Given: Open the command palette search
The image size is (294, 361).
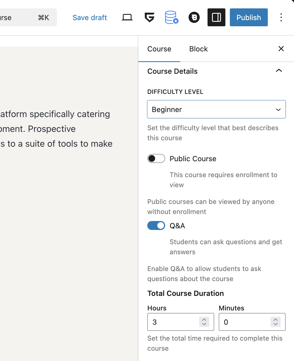Looking at the screenshot, I should tap(28, 17).
